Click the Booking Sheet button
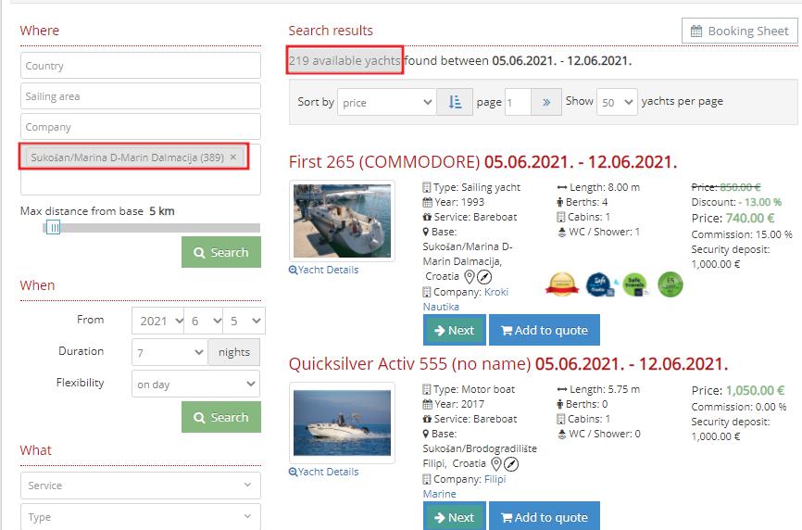The width and height of the screenshot is (802, 530). click(x=738, y=31)
